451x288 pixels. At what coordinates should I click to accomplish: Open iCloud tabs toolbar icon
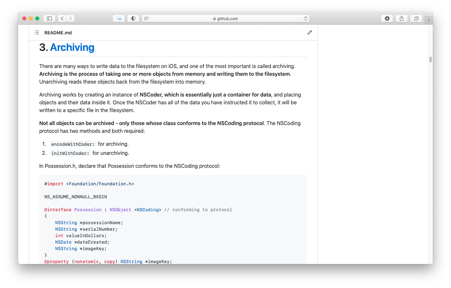click(x=119, y=18)
